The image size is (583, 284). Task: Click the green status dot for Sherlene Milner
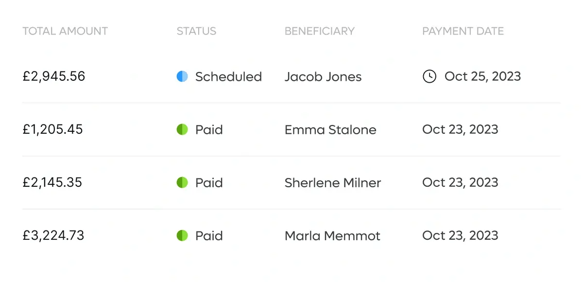(182, 182)
